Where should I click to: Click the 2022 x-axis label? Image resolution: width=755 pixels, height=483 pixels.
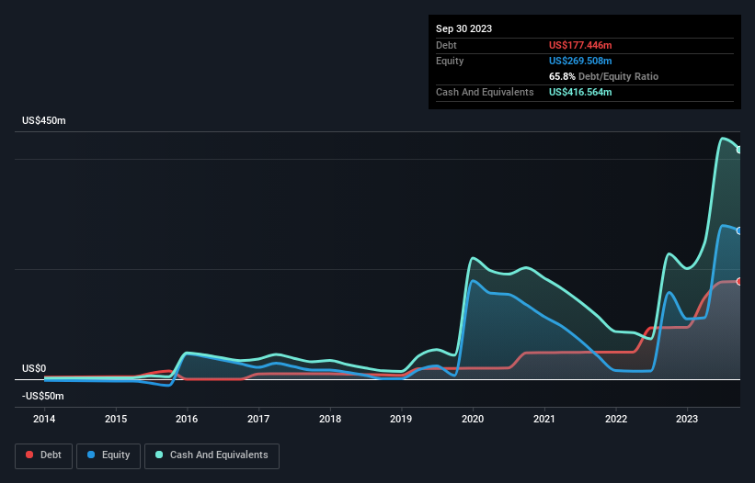coord(616,419)
